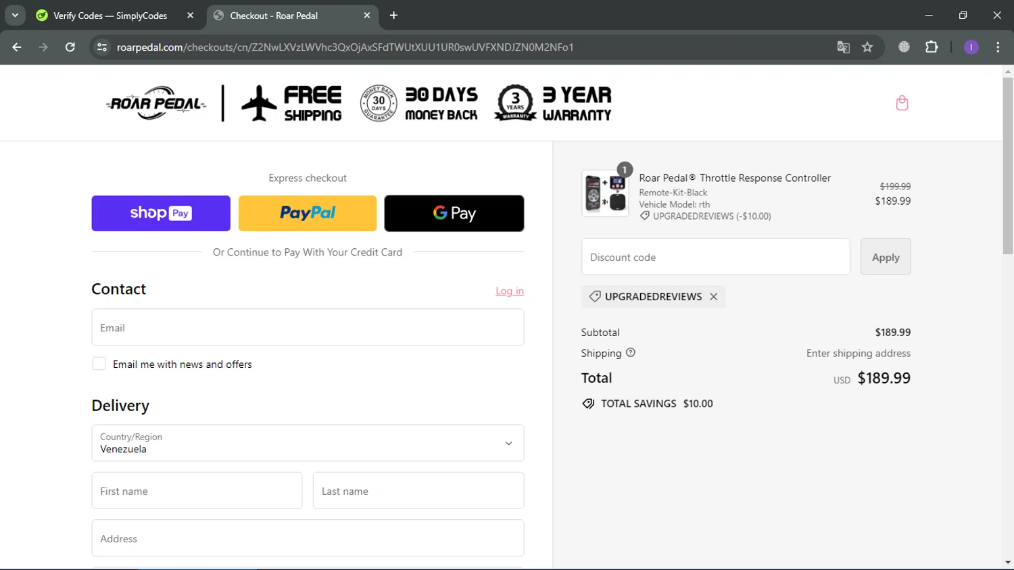Focus the Last name field
This screenshot has width=1014, height=570.
418,491
